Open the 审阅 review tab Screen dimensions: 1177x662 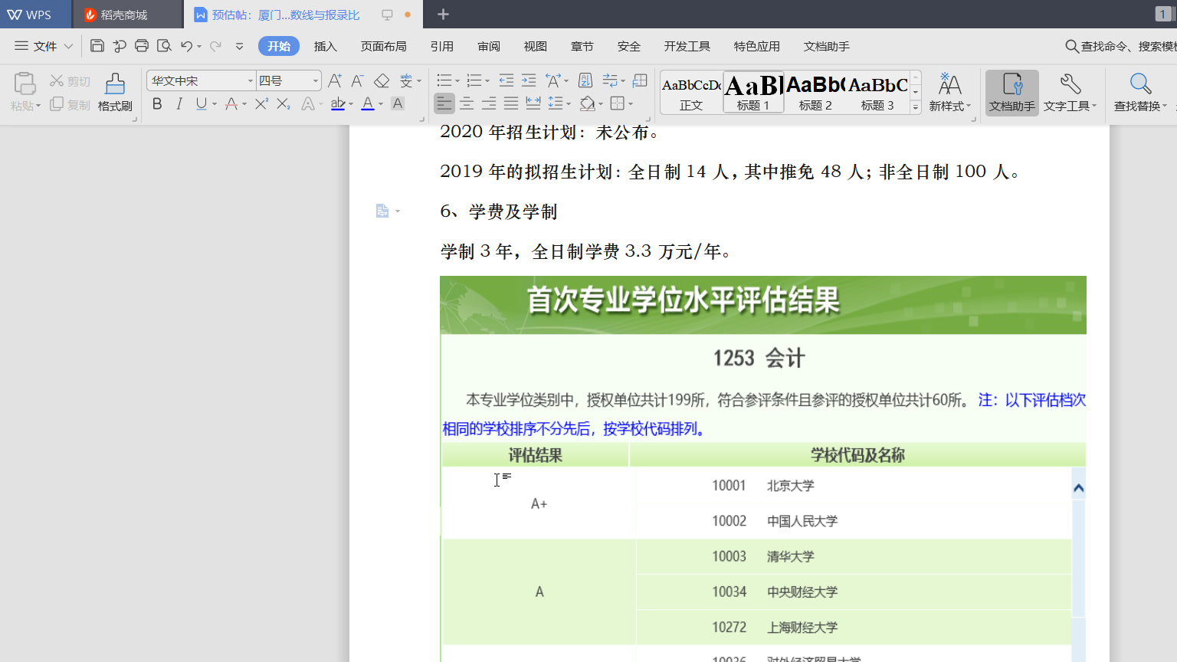coord(488,46)
